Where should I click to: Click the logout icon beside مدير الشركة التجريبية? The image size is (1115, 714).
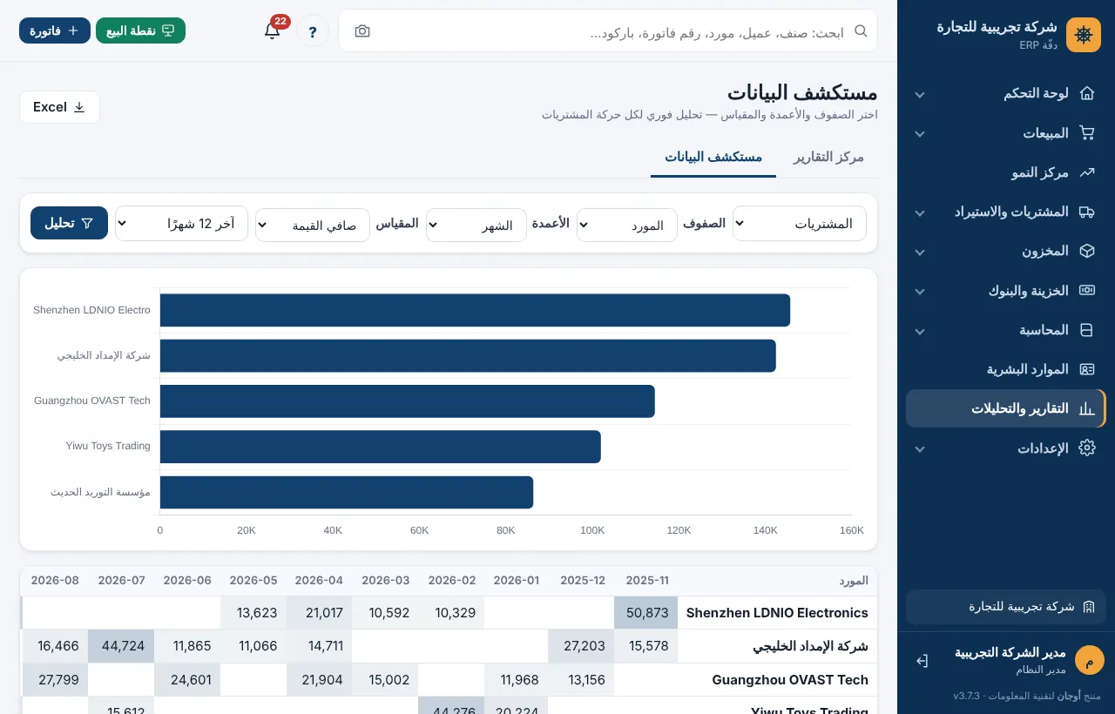922,661
